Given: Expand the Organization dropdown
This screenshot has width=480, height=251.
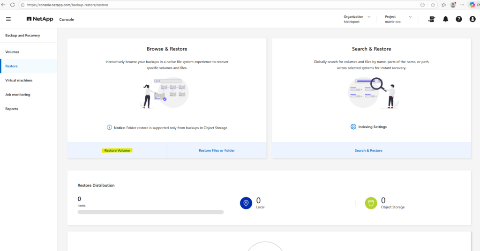Looking at the screenshot, I should [368, 17].
